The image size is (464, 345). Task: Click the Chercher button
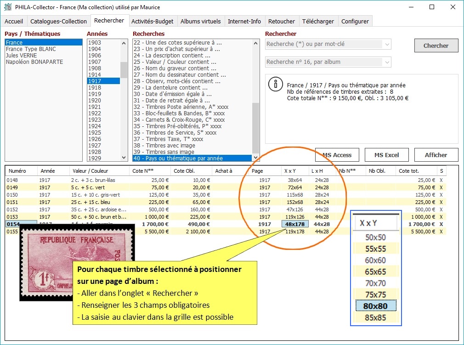436,45
